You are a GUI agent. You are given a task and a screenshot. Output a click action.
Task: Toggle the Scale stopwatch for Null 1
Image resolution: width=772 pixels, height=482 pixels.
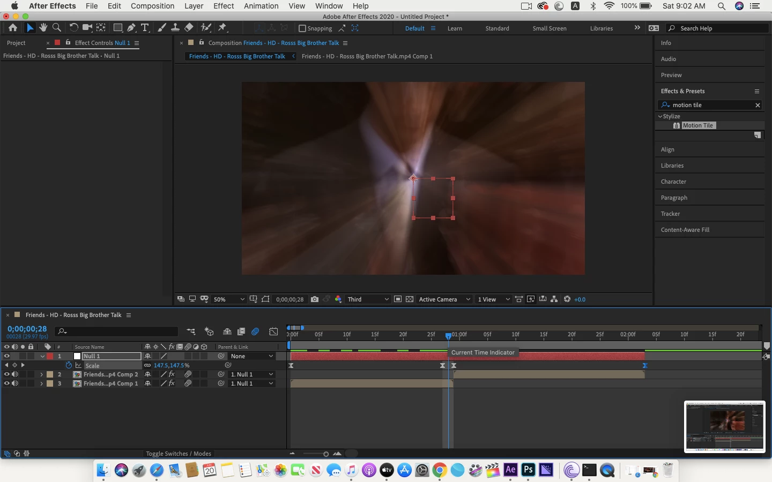click(69, 365)
